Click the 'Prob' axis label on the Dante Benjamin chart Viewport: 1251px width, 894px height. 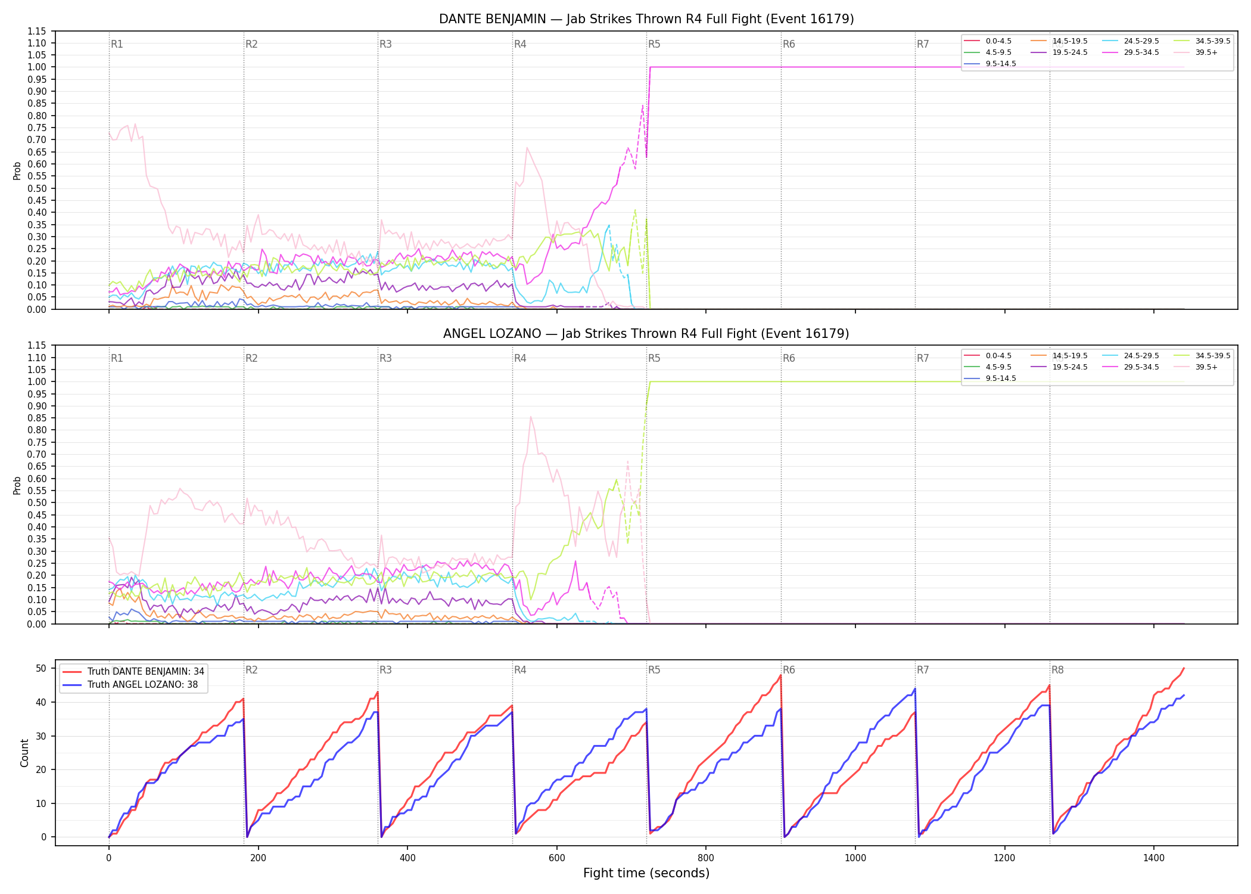click(17, 170)
